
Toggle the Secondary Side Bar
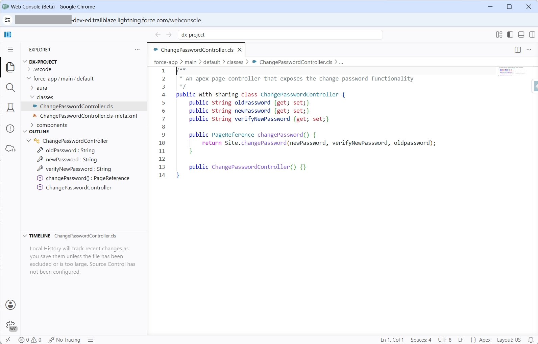point(532,35)
